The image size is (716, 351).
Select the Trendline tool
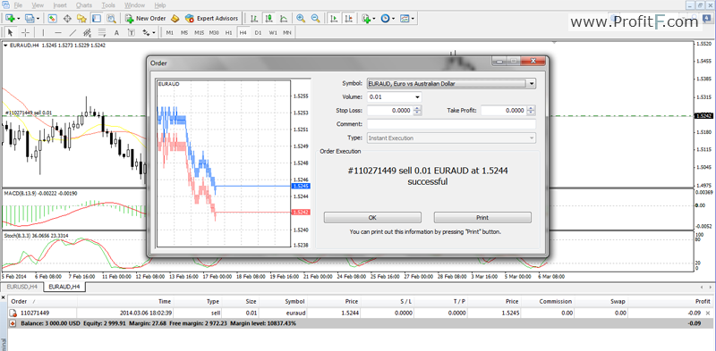[x=72, y=33]
